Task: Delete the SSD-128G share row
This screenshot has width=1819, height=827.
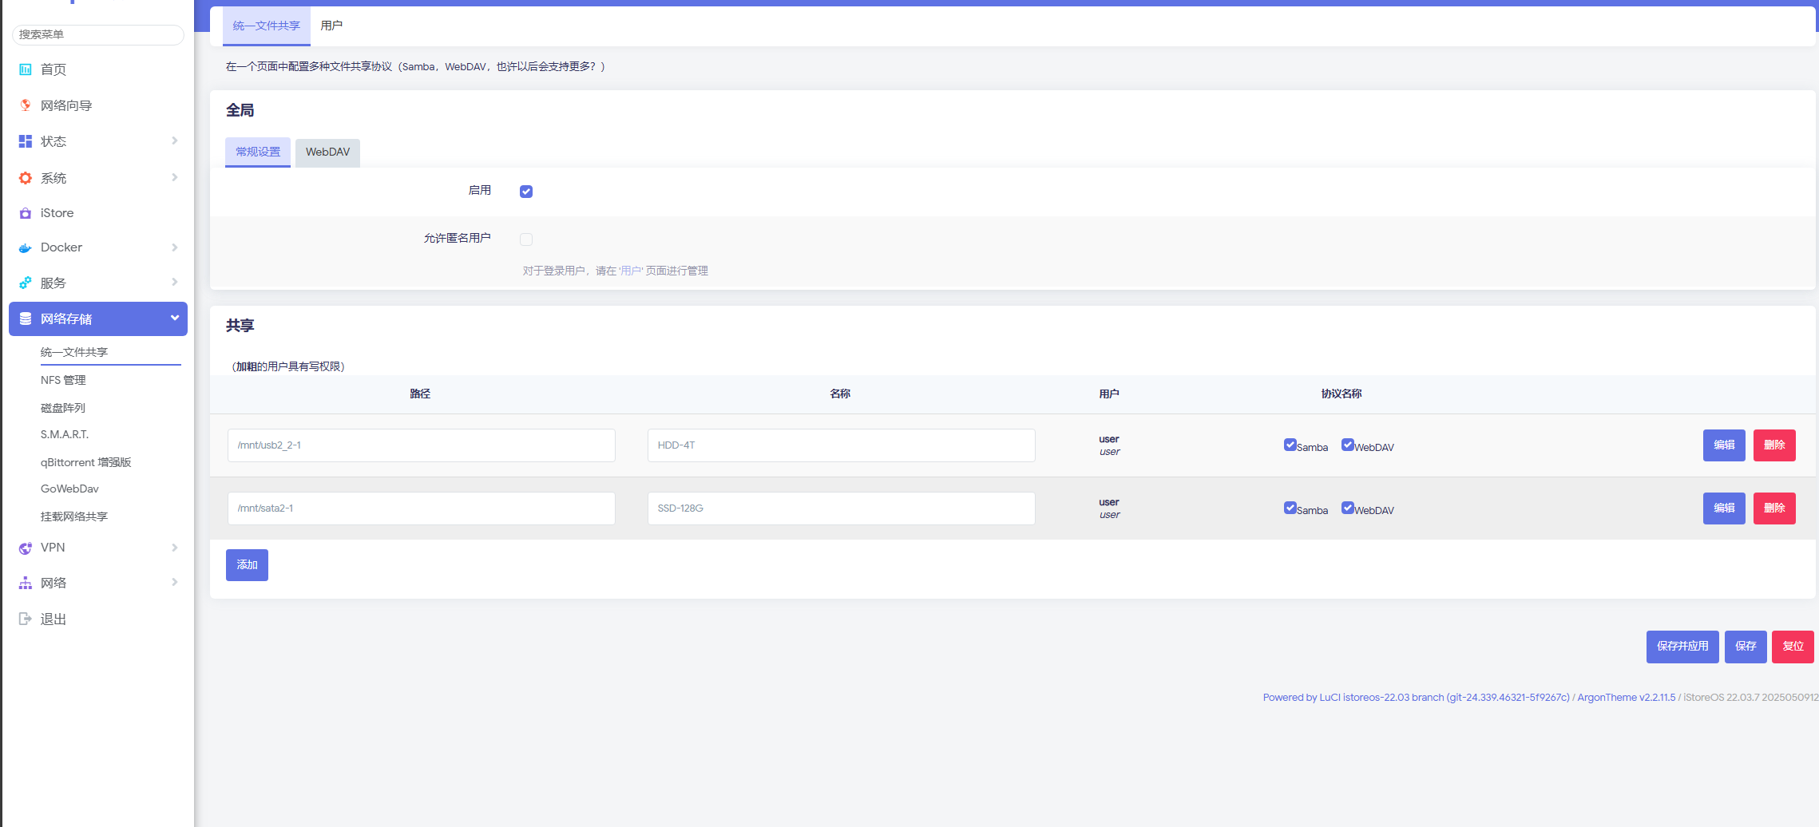Action: pyautogui.click(x=1773, y=508)
